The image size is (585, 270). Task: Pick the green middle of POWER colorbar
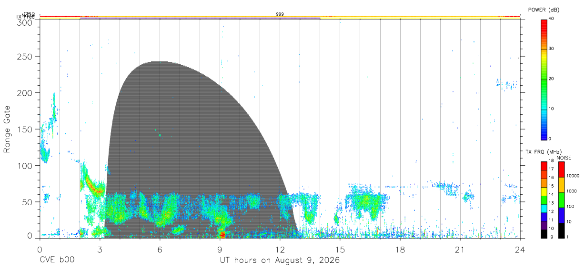544,80
